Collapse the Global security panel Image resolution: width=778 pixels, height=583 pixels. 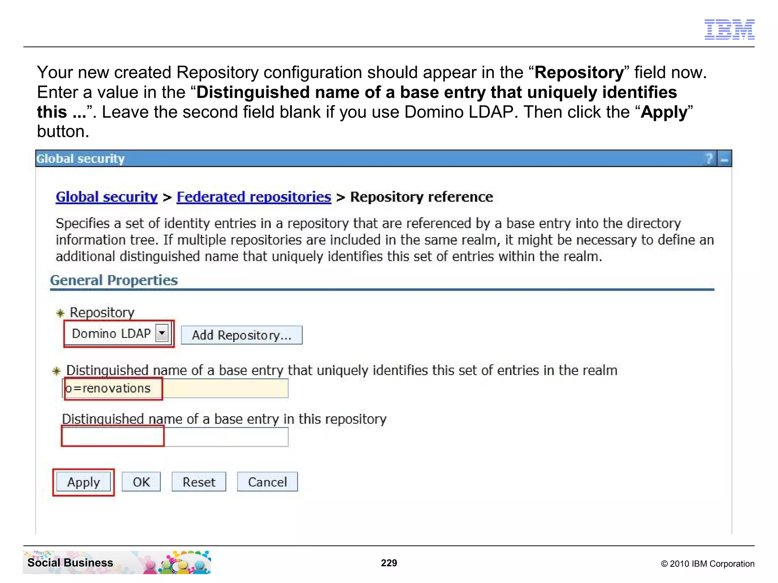[x=724, y=159]
